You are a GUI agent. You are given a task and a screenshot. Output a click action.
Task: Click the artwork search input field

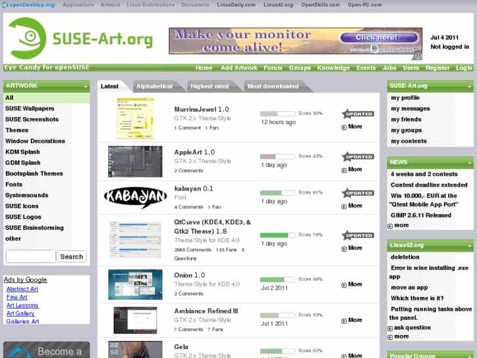31,257
